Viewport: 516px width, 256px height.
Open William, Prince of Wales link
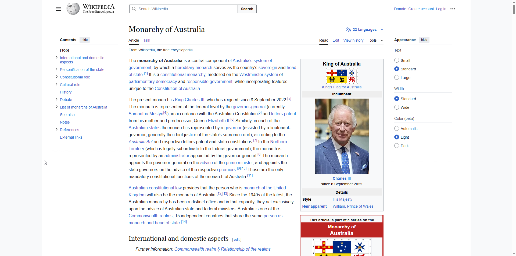pyautogui.click(x=353, y=206)
